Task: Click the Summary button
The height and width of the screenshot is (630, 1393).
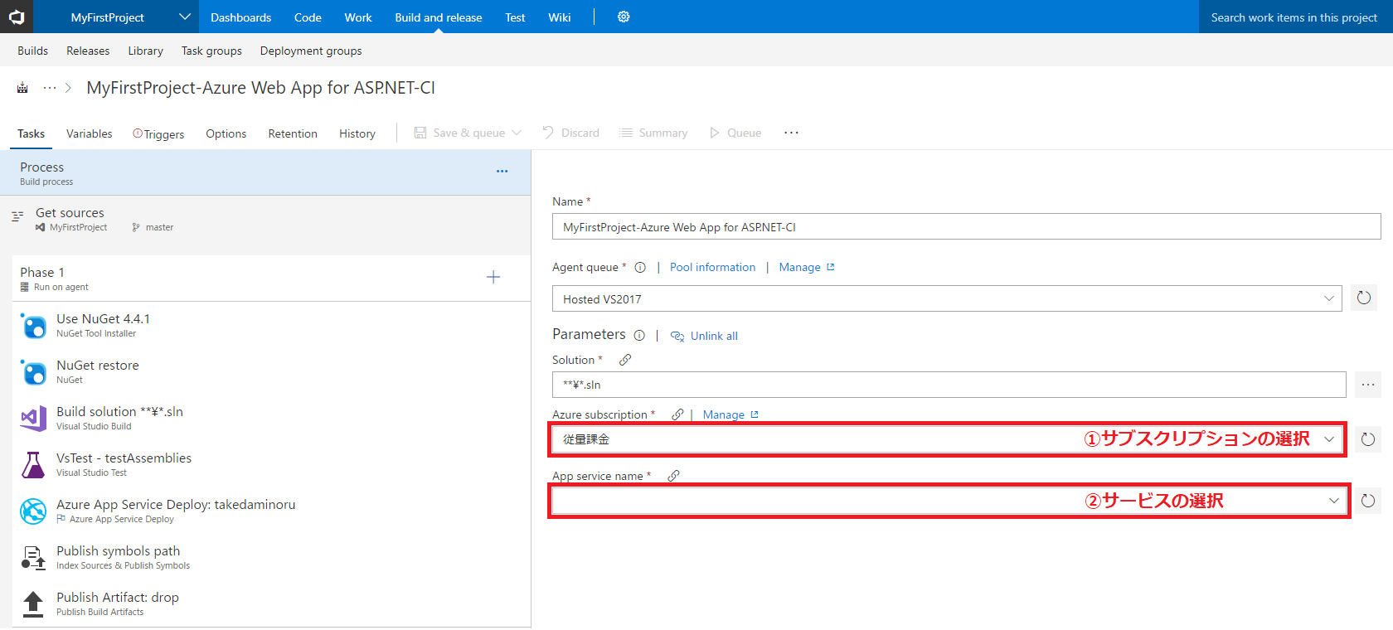Action: point(653,133)
